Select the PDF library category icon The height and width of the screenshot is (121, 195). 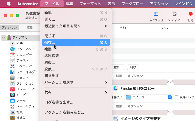click(x=12, y=43)
